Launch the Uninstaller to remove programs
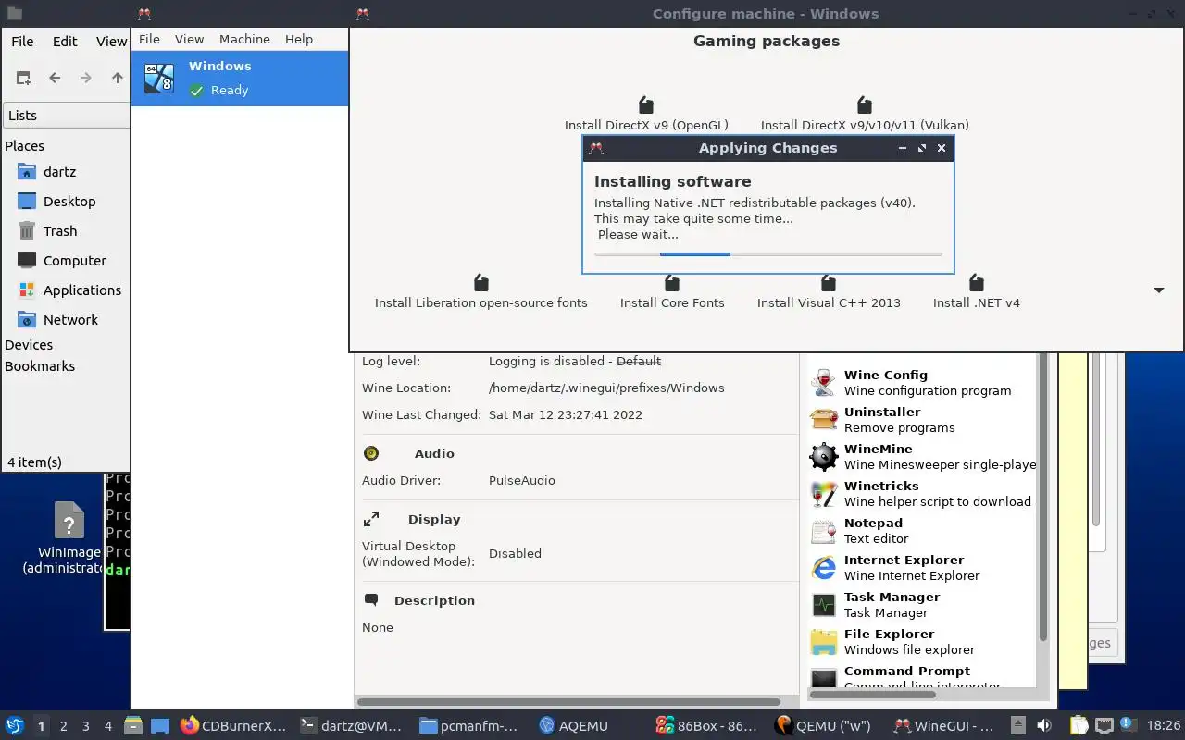1185x740 pixels. [x=922, y=419]
